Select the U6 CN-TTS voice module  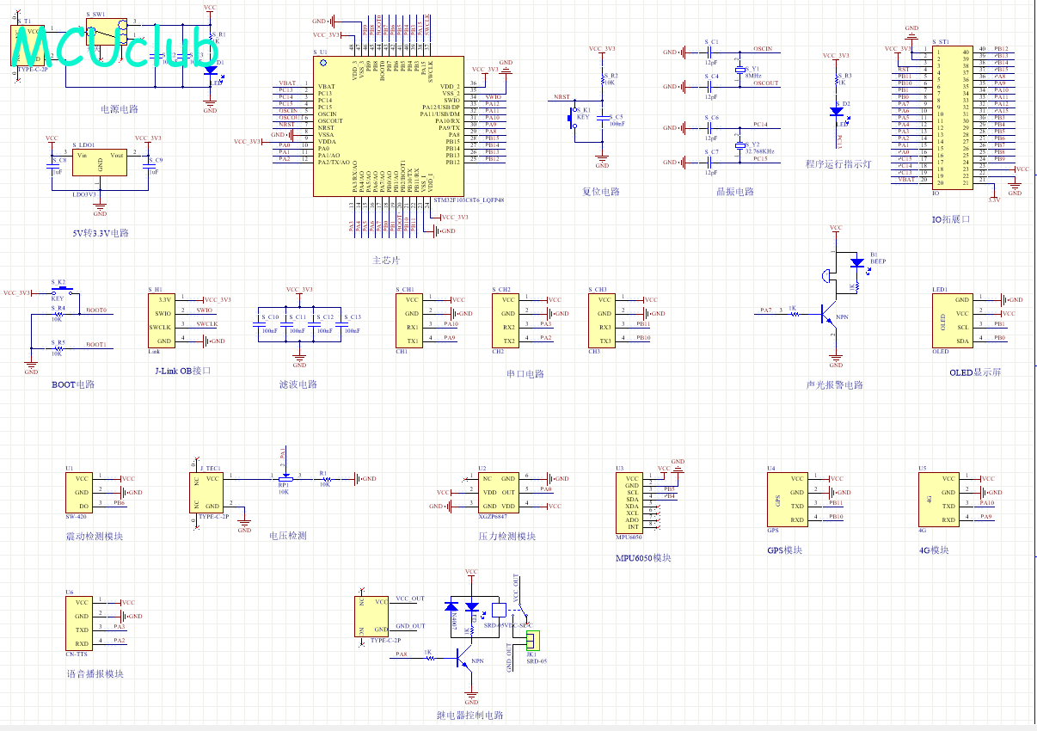pos(80,623)
